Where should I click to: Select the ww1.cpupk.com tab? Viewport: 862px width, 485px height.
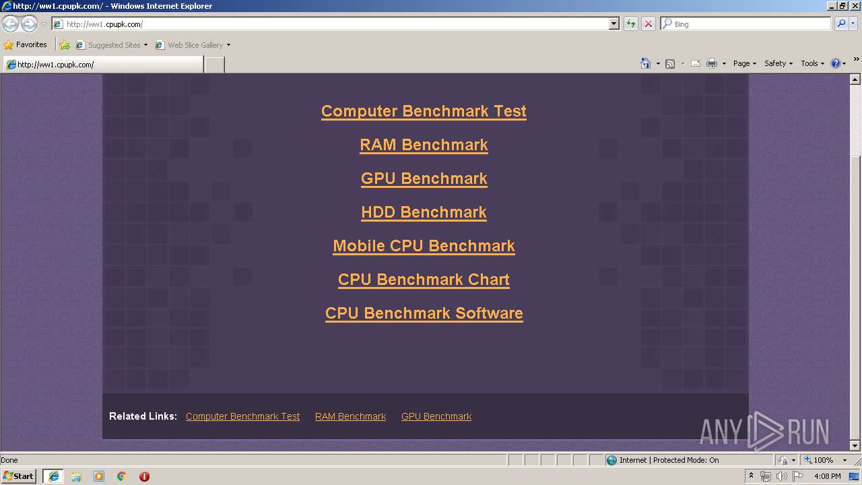point(103,65)
